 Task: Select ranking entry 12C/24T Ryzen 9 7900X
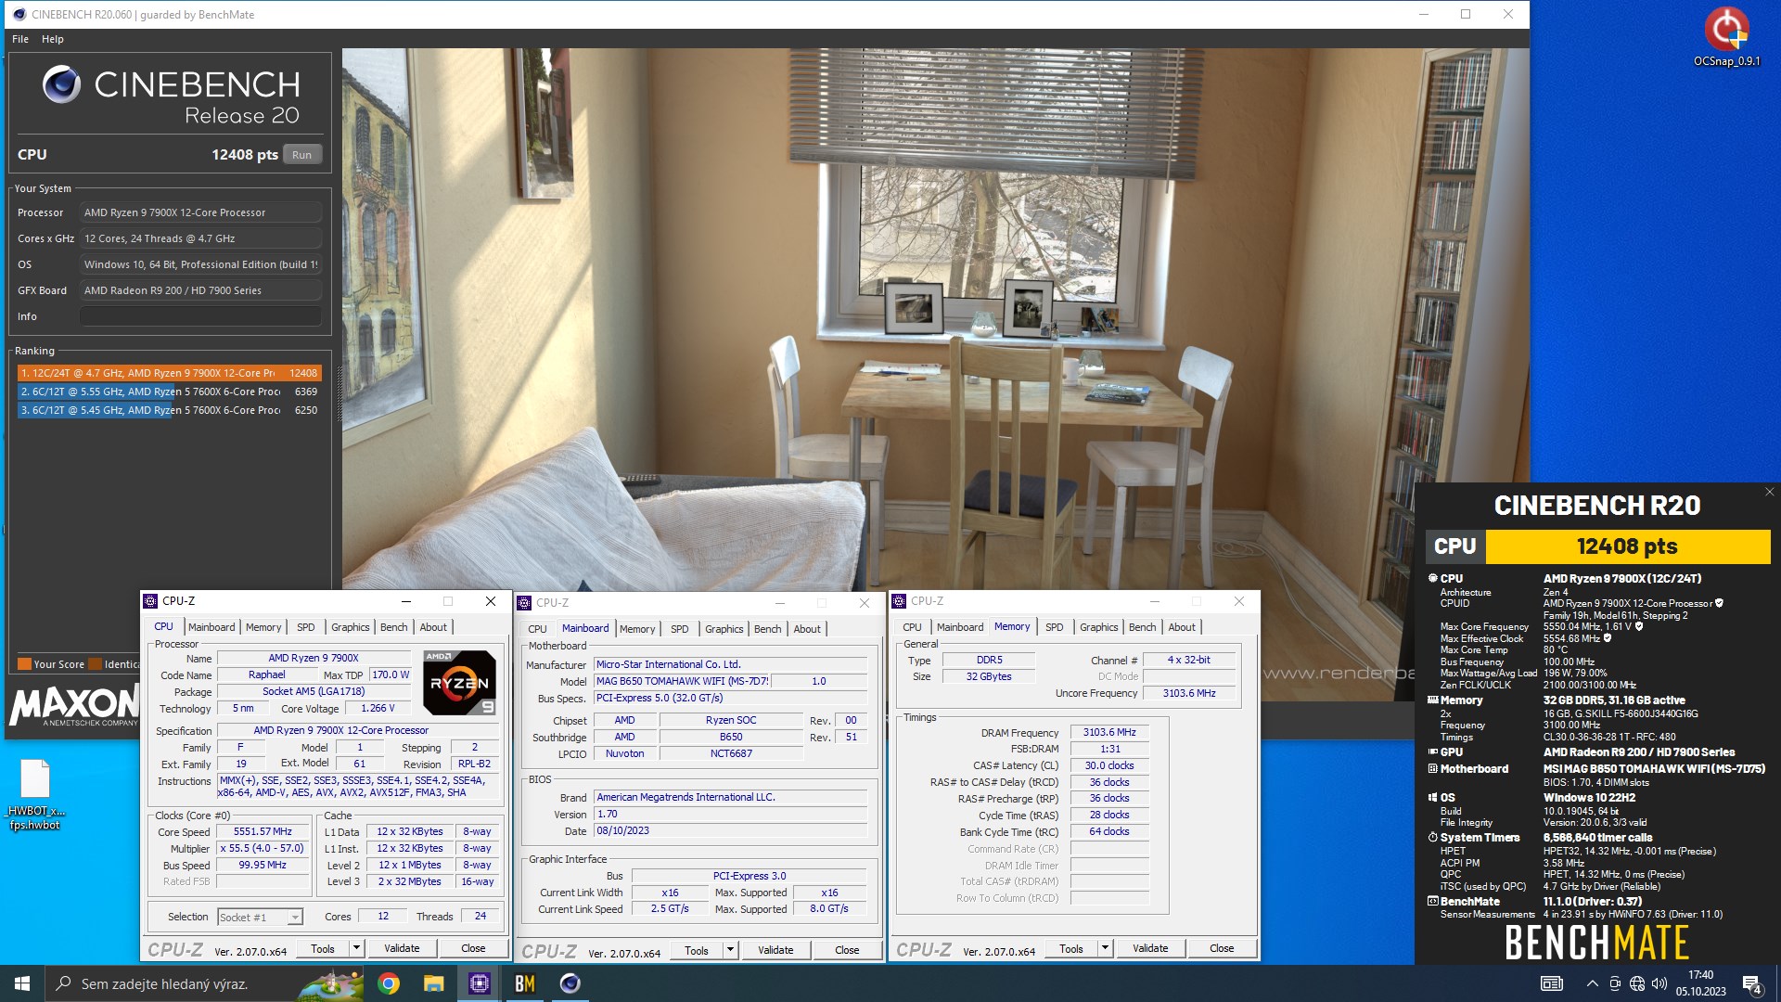click(169, 373)
